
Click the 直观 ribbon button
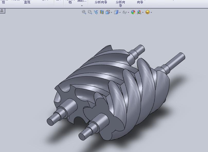tap(27, 2)
